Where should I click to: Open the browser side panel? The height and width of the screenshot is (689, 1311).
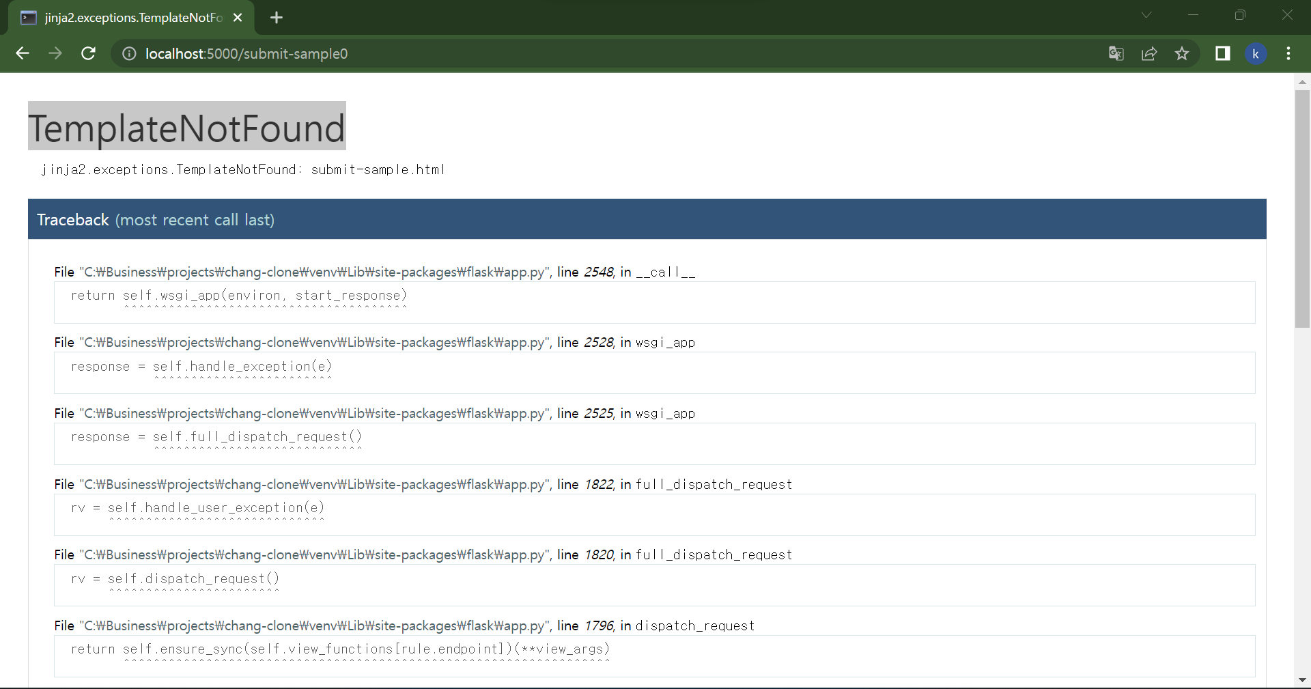click(1223, 53)
